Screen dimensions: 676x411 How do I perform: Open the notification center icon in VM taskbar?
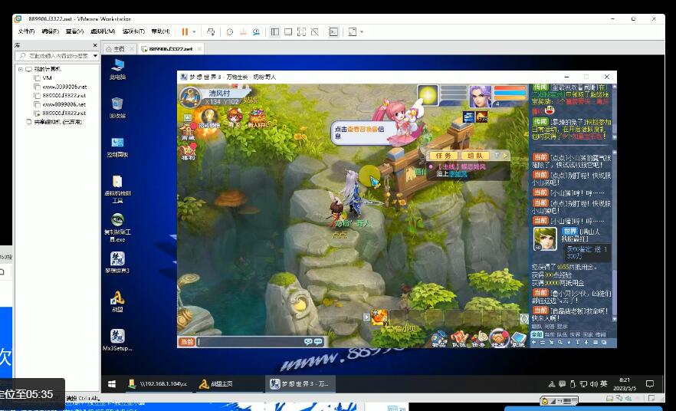pyautogui.click(x=650, y=384)
